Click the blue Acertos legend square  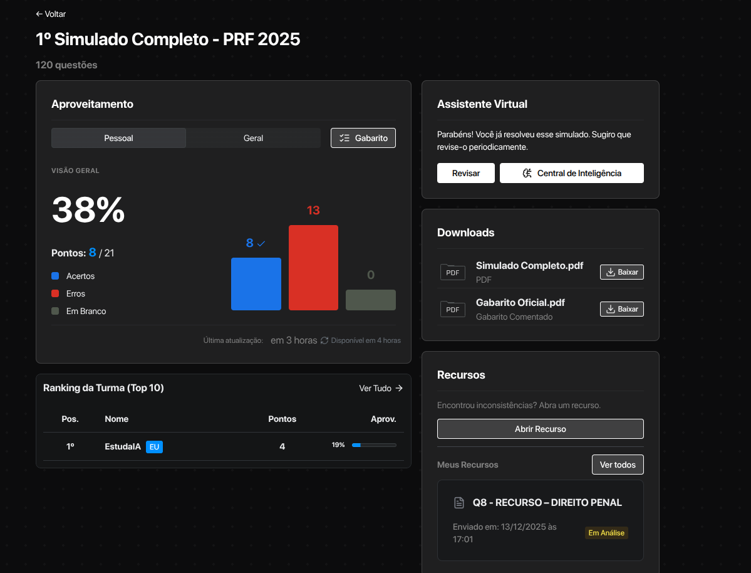pos(55,276)
